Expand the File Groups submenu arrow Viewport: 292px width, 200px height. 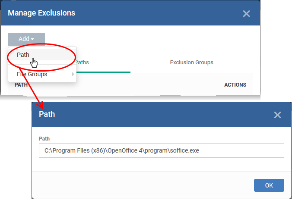73,74
